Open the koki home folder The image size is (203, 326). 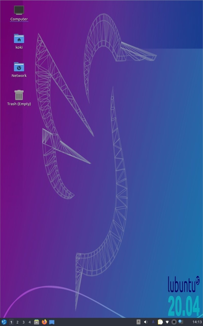tap(19, 39)
